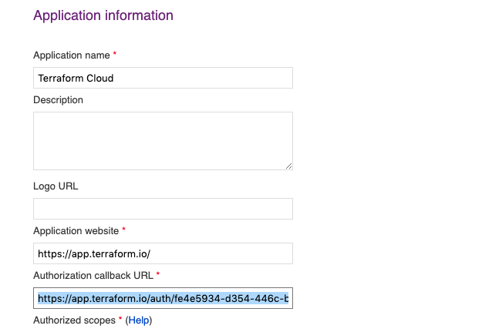
Task: Click the Authorized scopes label
Action: 74,320
